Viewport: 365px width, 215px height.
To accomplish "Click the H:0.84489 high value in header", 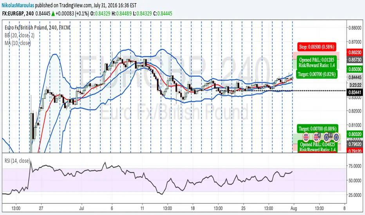I will pos(121,13).
